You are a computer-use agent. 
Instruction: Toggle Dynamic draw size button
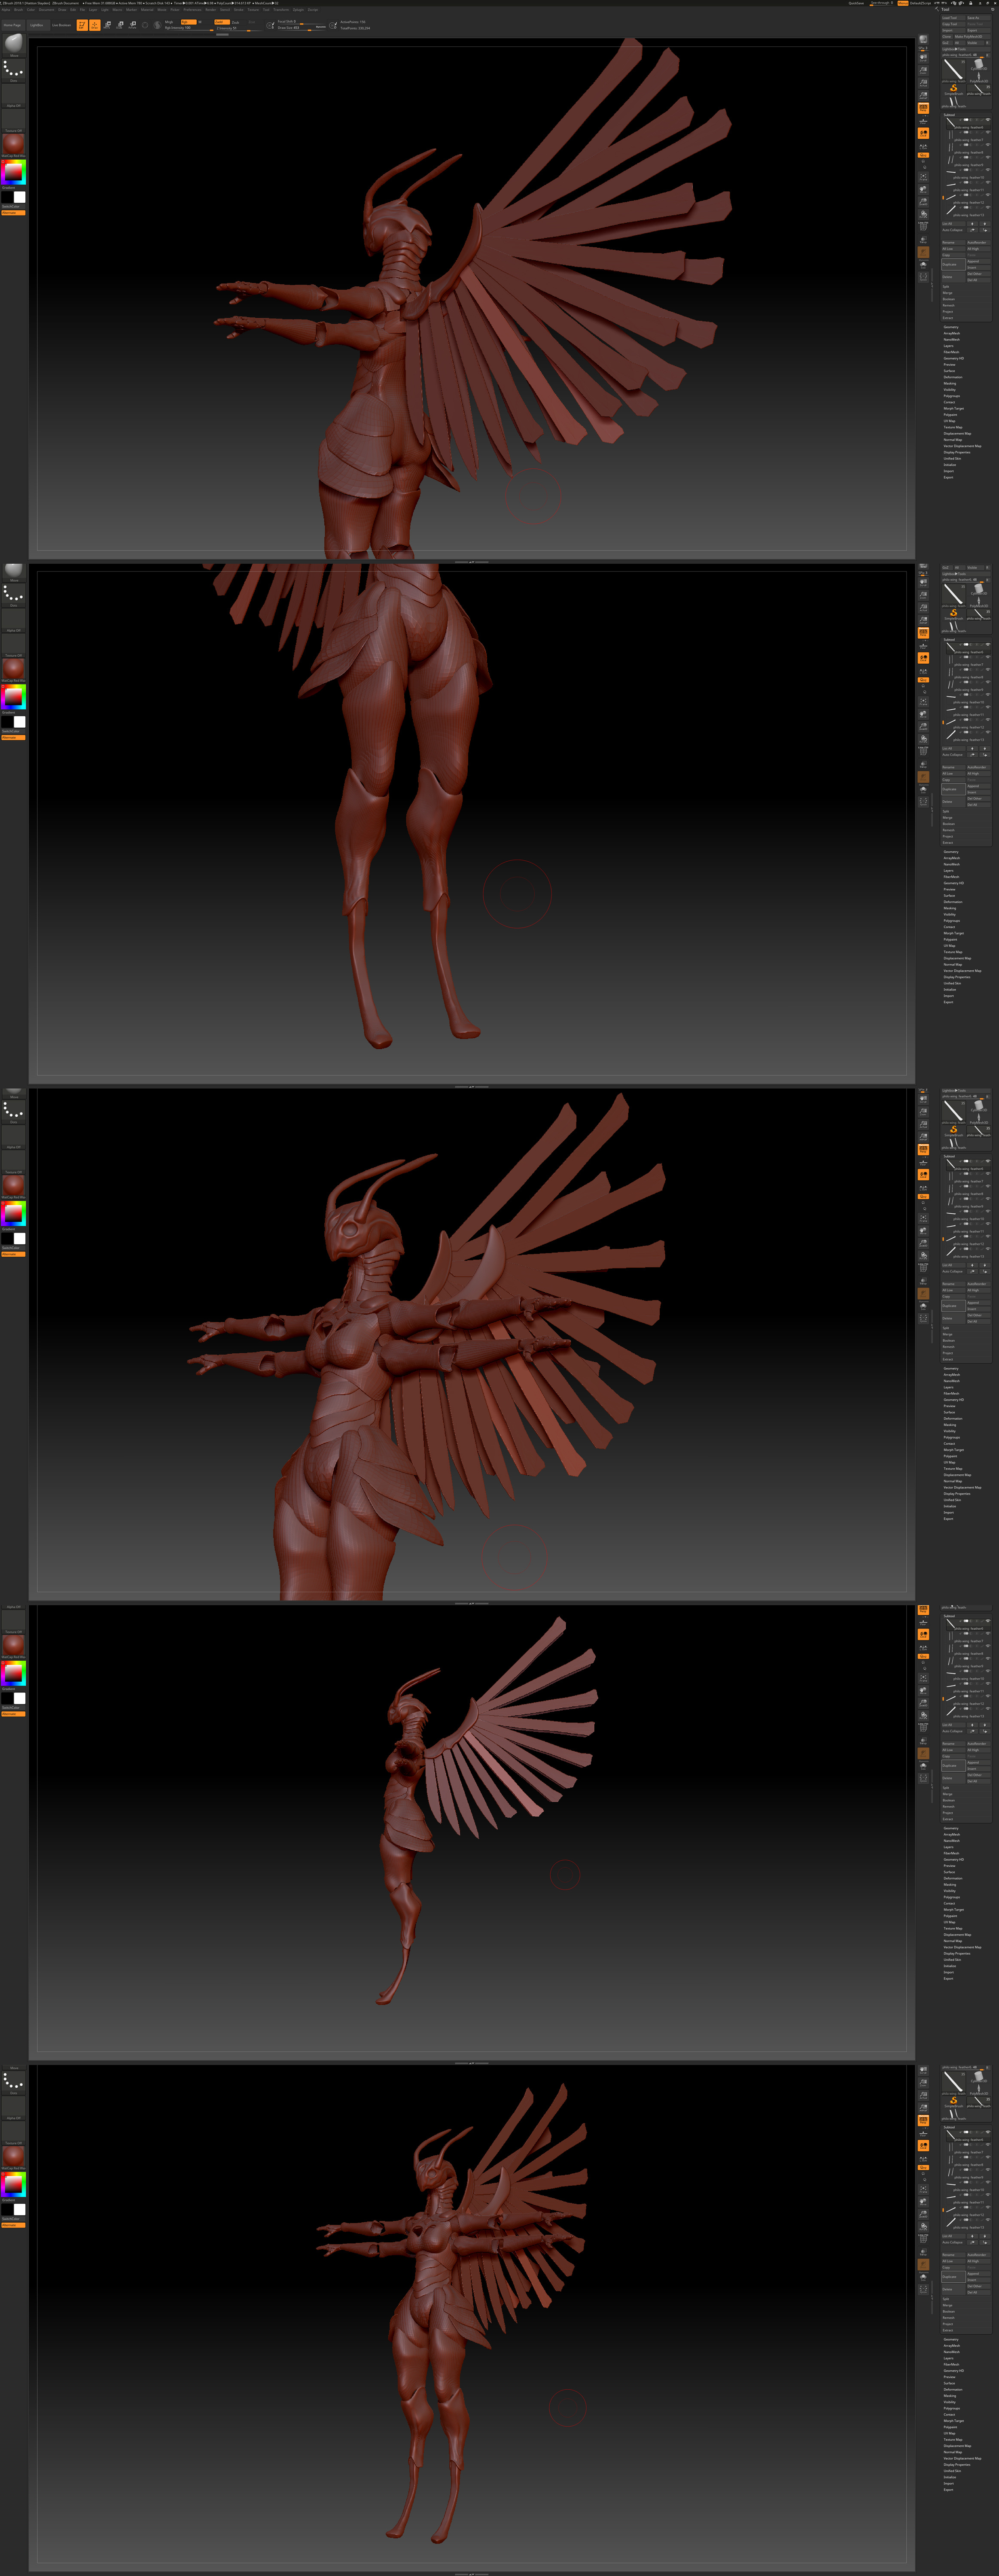click(320, 27)
